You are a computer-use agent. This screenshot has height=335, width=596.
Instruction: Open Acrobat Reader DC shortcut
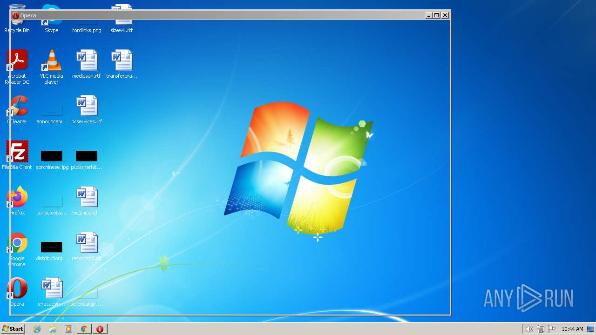[x=17, y=67]
